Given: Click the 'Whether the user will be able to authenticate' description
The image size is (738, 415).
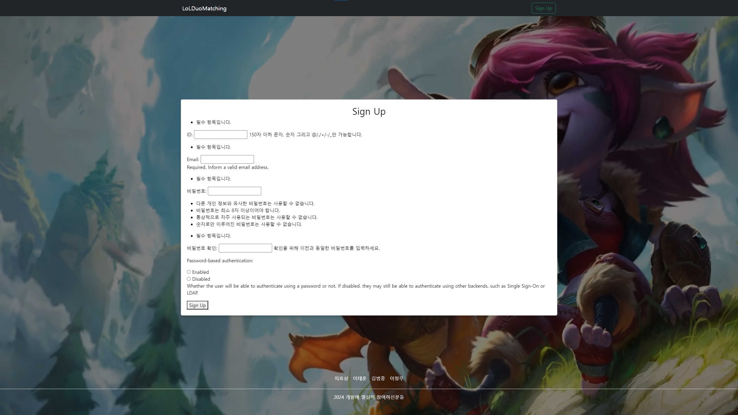Looking at the screenshot, I should coord(366,289).
